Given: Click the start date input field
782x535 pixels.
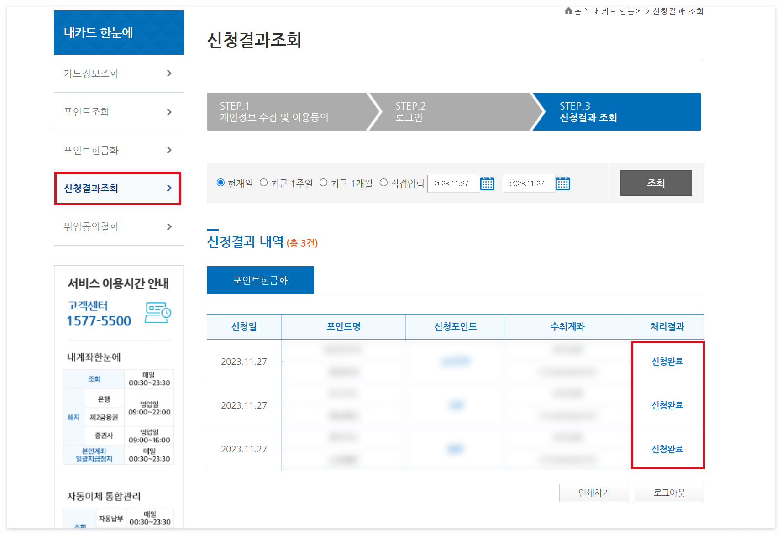Looking at the screenshot, I should (x=453, y=183).
